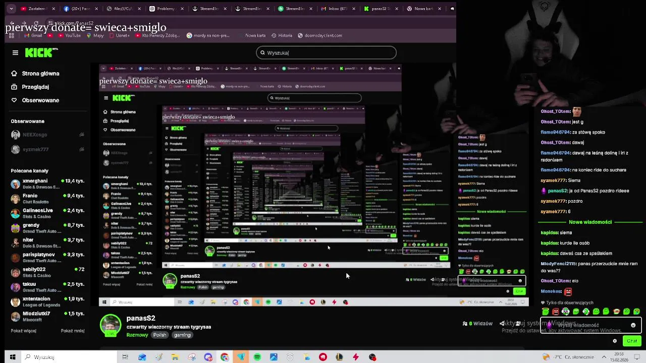Collapse list with Pokaż mniej
The width and height of the screenshot is (646, 363).
pyautogui.click(x=73, y=331)
